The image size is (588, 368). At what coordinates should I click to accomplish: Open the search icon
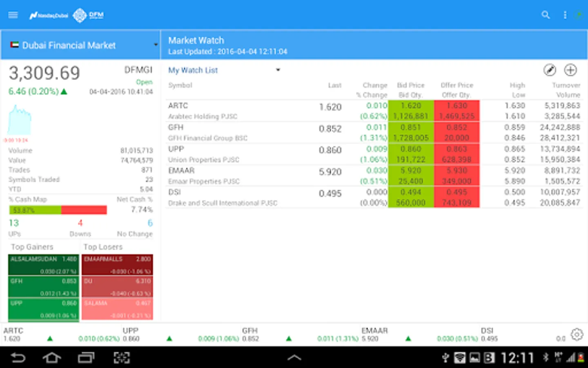point(546,15)
